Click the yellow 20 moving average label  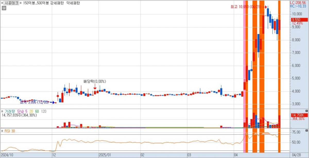[x=31, y=111]
